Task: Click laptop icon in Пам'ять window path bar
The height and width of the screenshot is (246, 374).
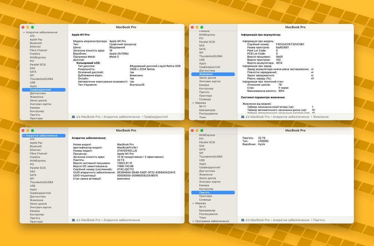Action: pos(243,220)
